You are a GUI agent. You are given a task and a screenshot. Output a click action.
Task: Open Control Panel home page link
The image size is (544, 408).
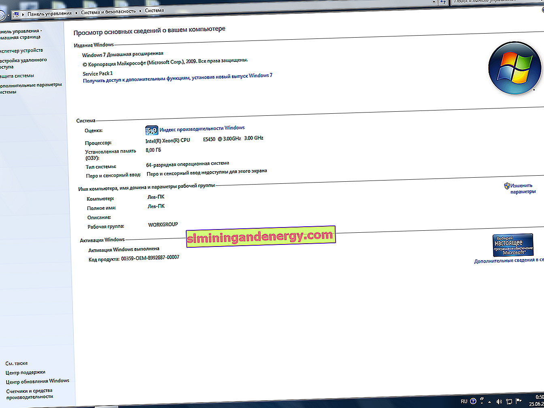pos(20,34)
